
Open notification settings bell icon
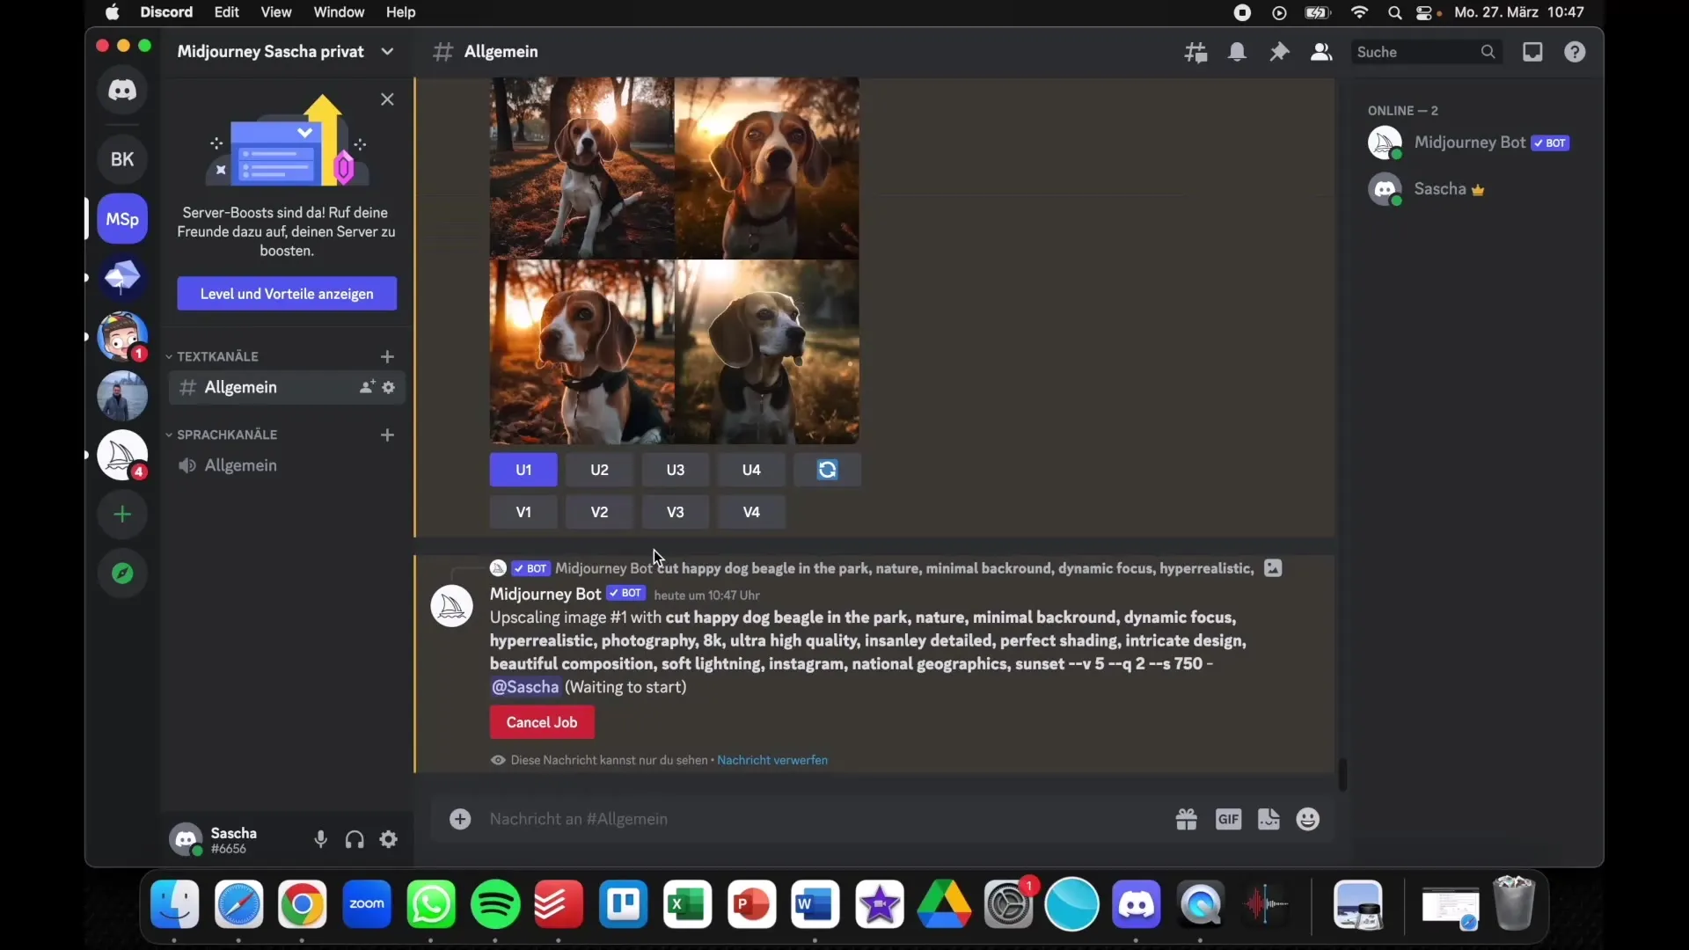point(1238,52)
